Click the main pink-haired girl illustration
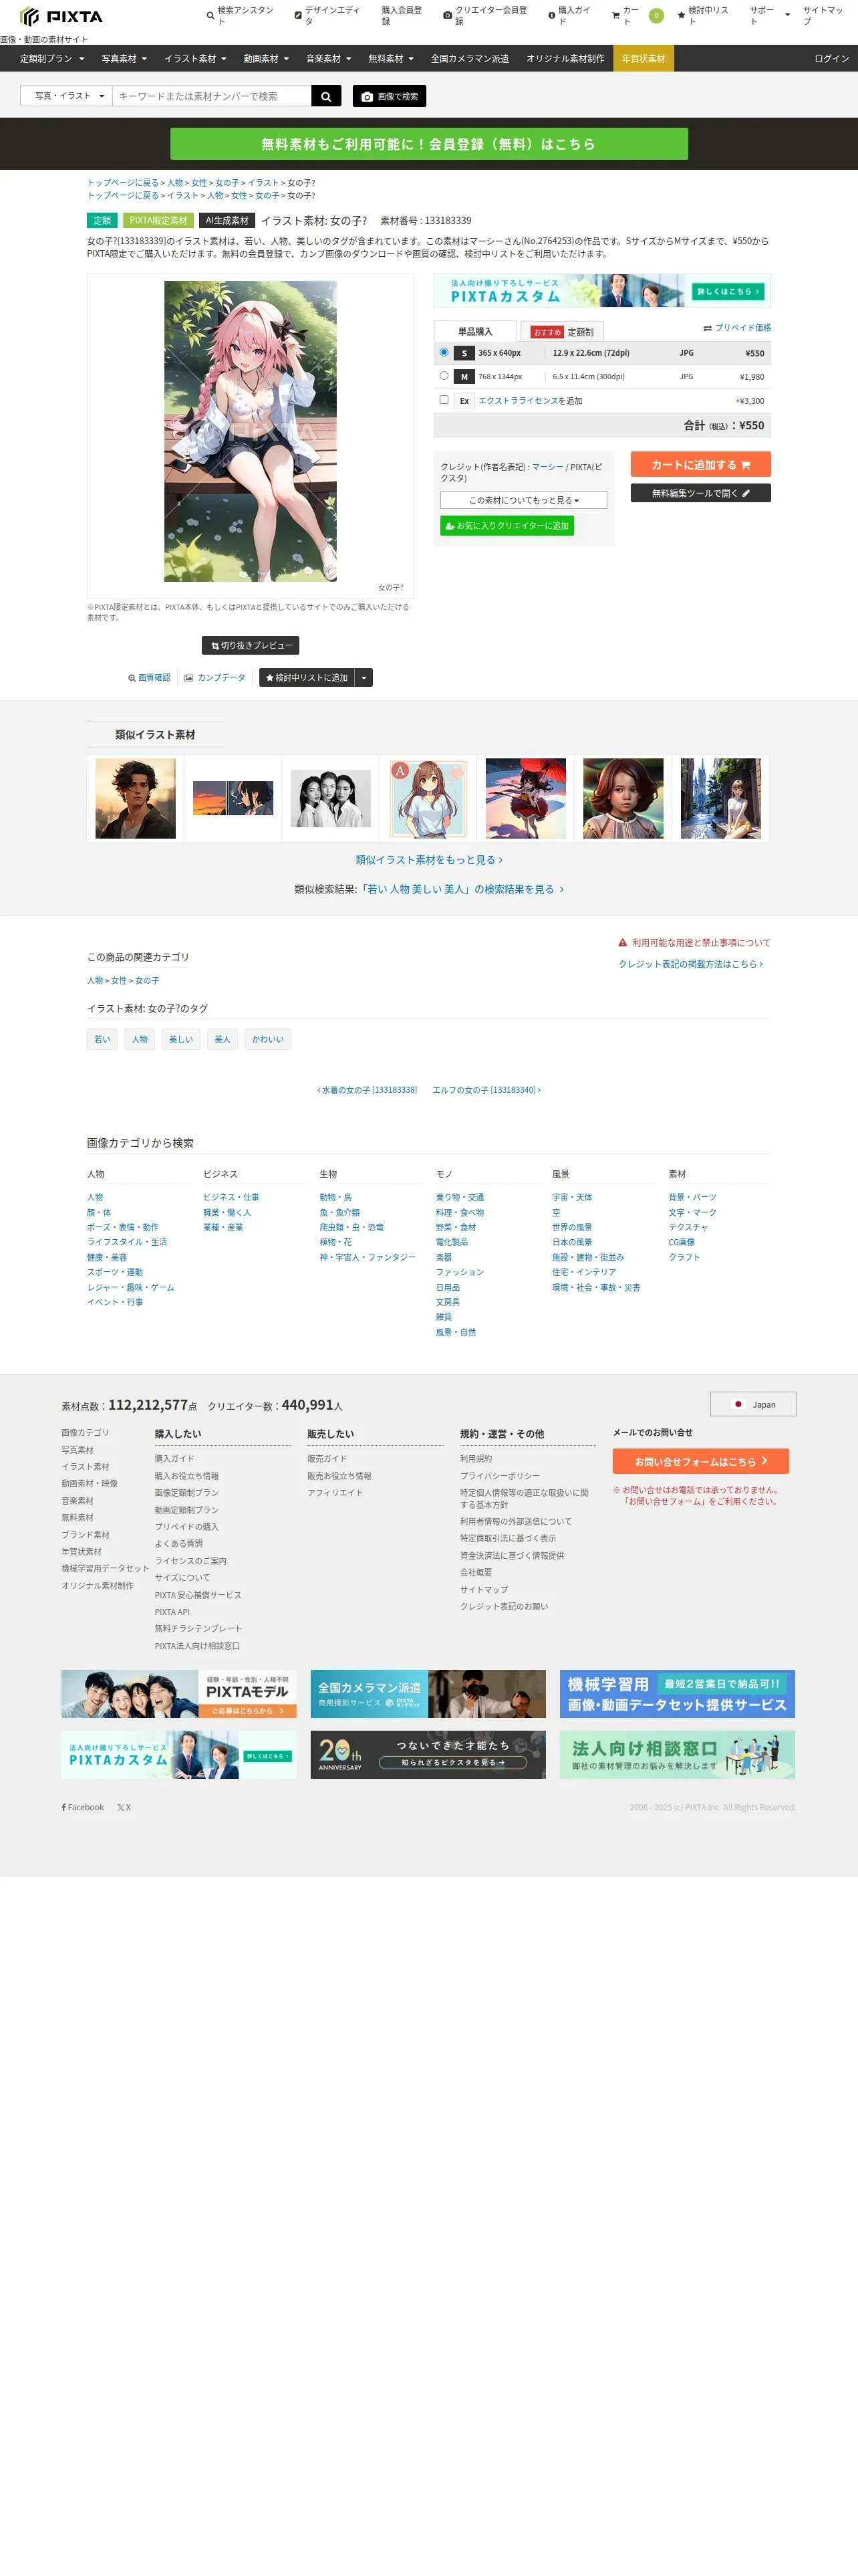The width and height of the screenshot is (858, 2576). (x=251, y=431)
